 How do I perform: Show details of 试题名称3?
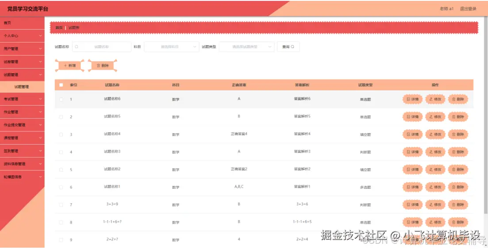pyautogui.click(x=412, y=152)
